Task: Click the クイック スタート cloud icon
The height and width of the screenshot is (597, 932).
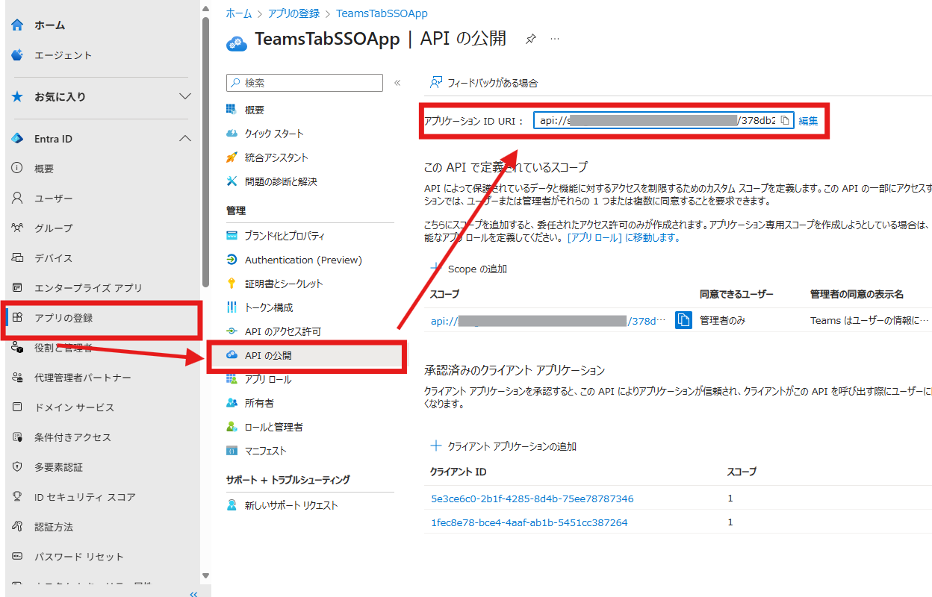Action: (x=232, y=134)
